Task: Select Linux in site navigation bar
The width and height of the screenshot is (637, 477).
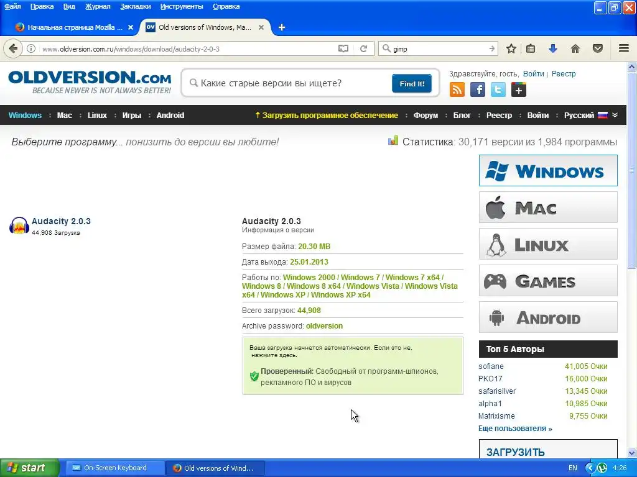Action: click(97, 115)
